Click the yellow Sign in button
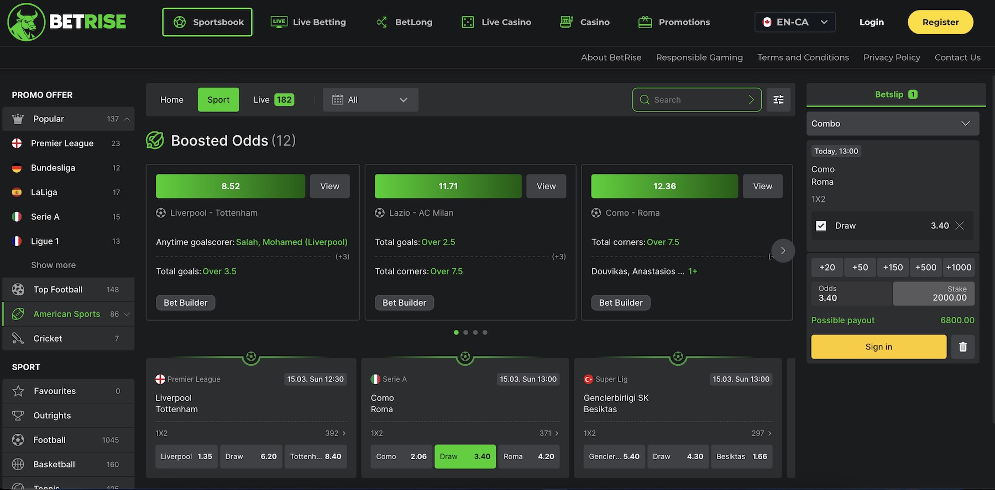The height and width of the screenshot is (490, 995). (x=879, y=347)
